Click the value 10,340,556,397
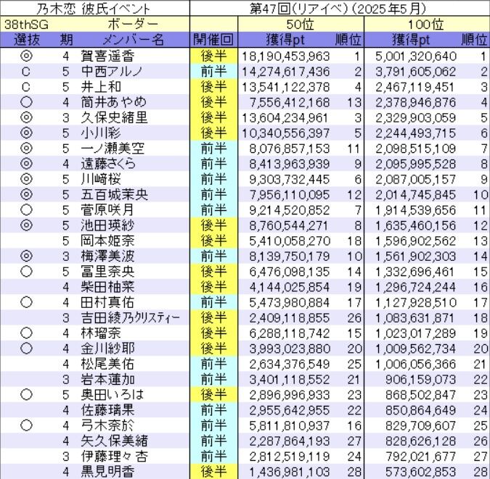Viewport: 490px width, 479px height. coord(286,133)
